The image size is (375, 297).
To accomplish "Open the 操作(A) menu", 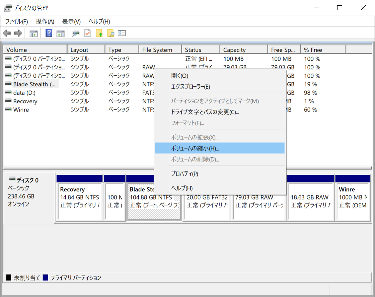I will click(45, 22).
